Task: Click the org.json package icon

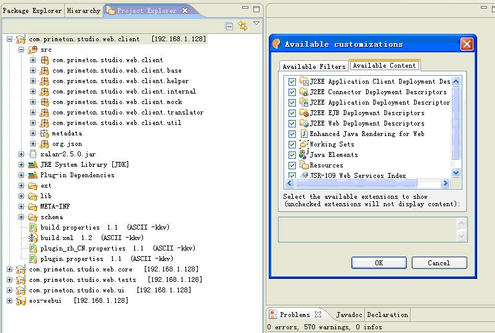Action: click(44, 144)
